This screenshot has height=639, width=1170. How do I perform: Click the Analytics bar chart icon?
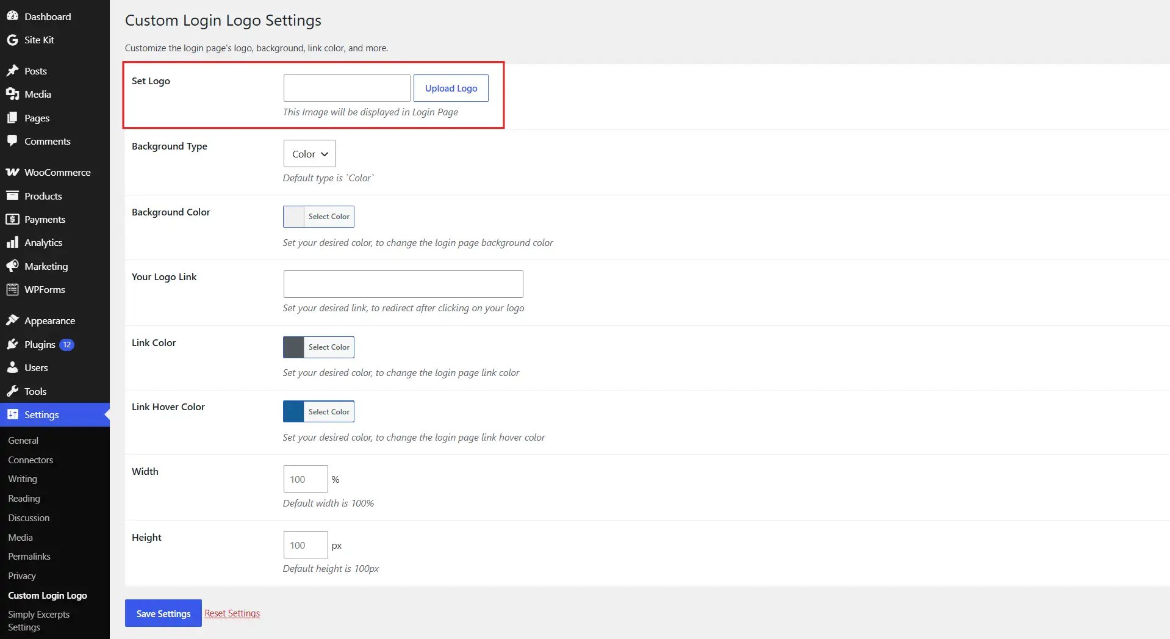coord(12,242)
